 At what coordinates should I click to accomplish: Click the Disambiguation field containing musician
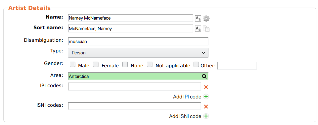138,41
